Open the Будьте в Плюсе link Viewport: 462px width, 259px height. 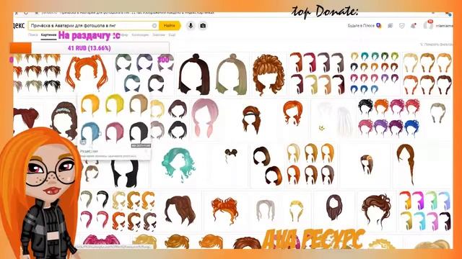click(x=361, y=26)
